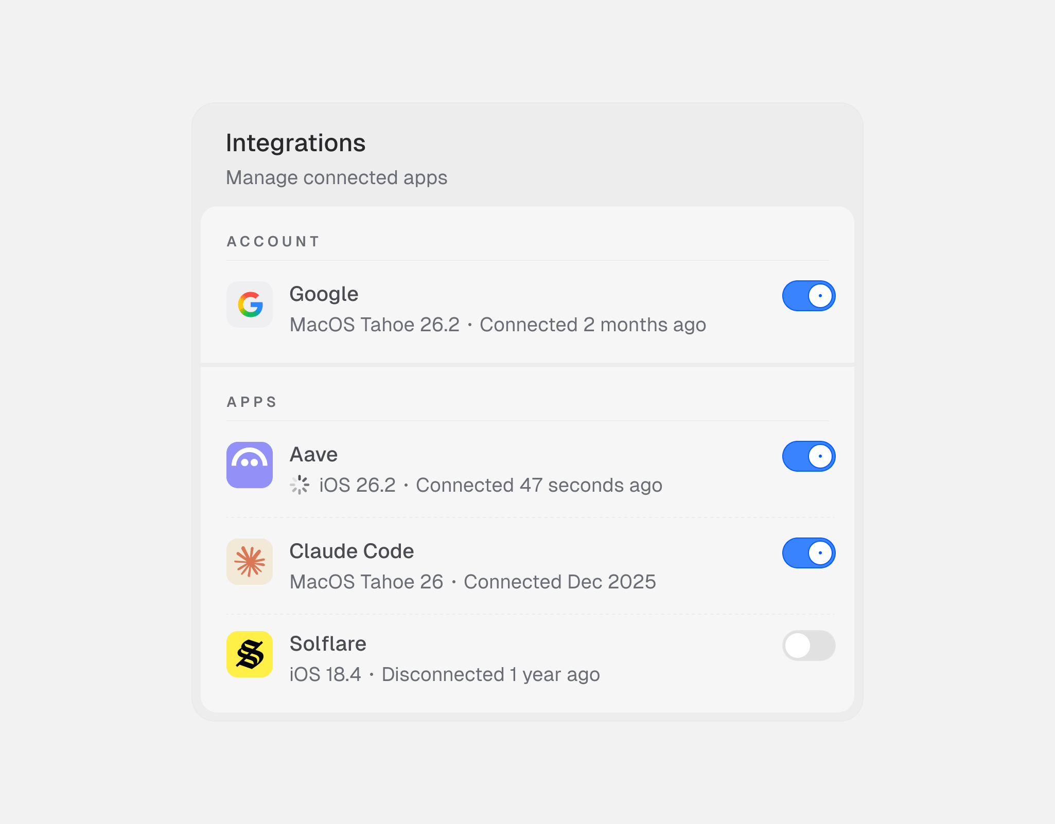Select the Google app name

pos(324,294)
